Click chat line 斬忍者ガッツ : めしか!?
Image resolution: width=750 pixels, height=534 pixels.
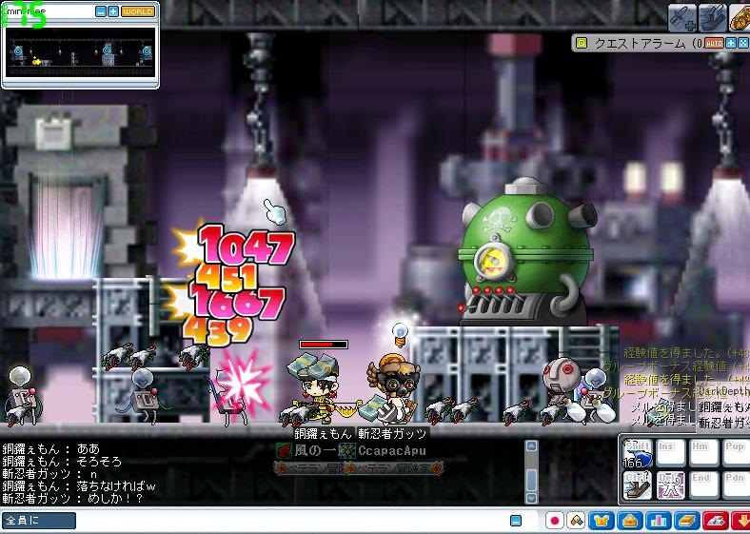[72, 499]
